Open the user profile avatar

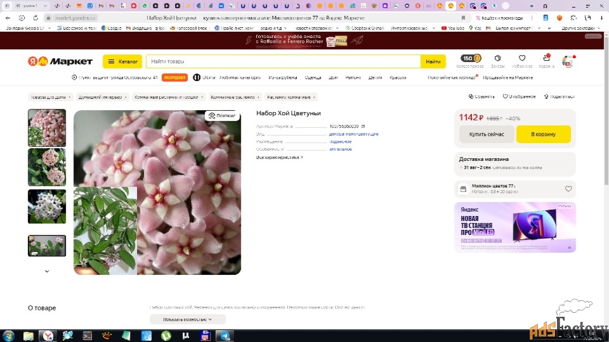(568, 61)
